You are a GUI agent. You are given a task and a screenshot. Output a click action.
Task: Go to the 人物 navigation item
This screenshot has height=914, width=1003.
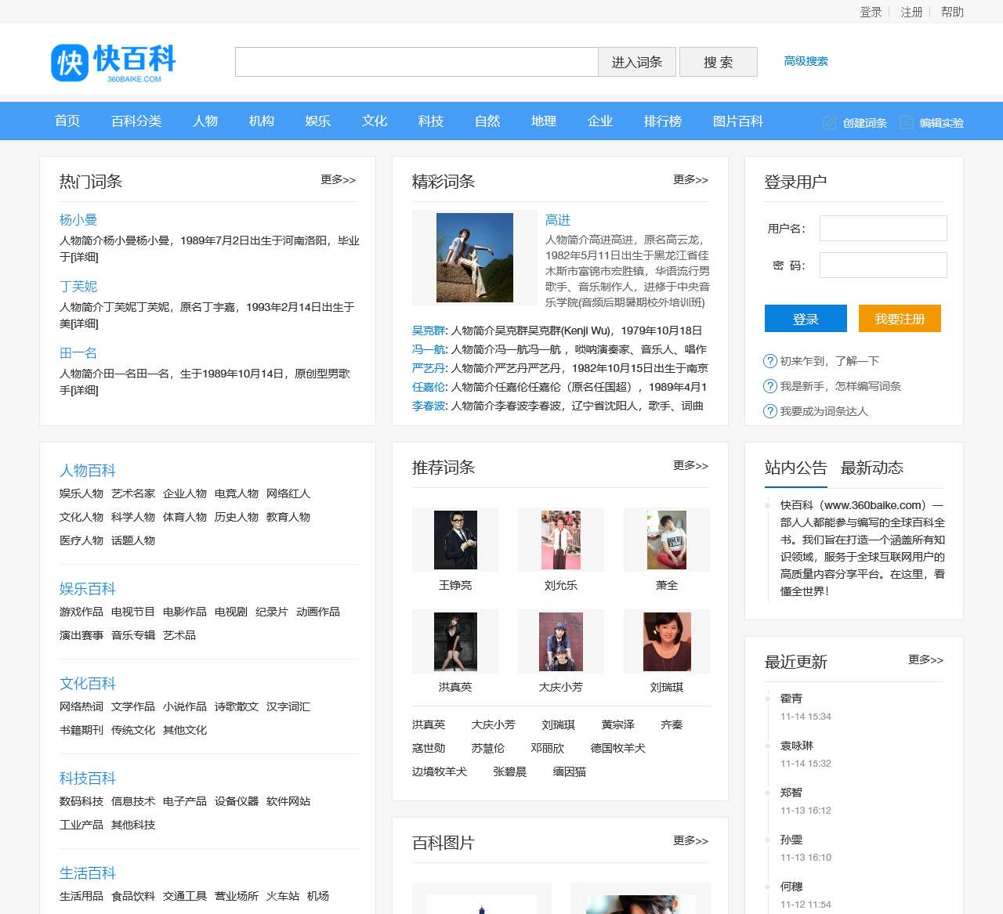click(205, 121)
